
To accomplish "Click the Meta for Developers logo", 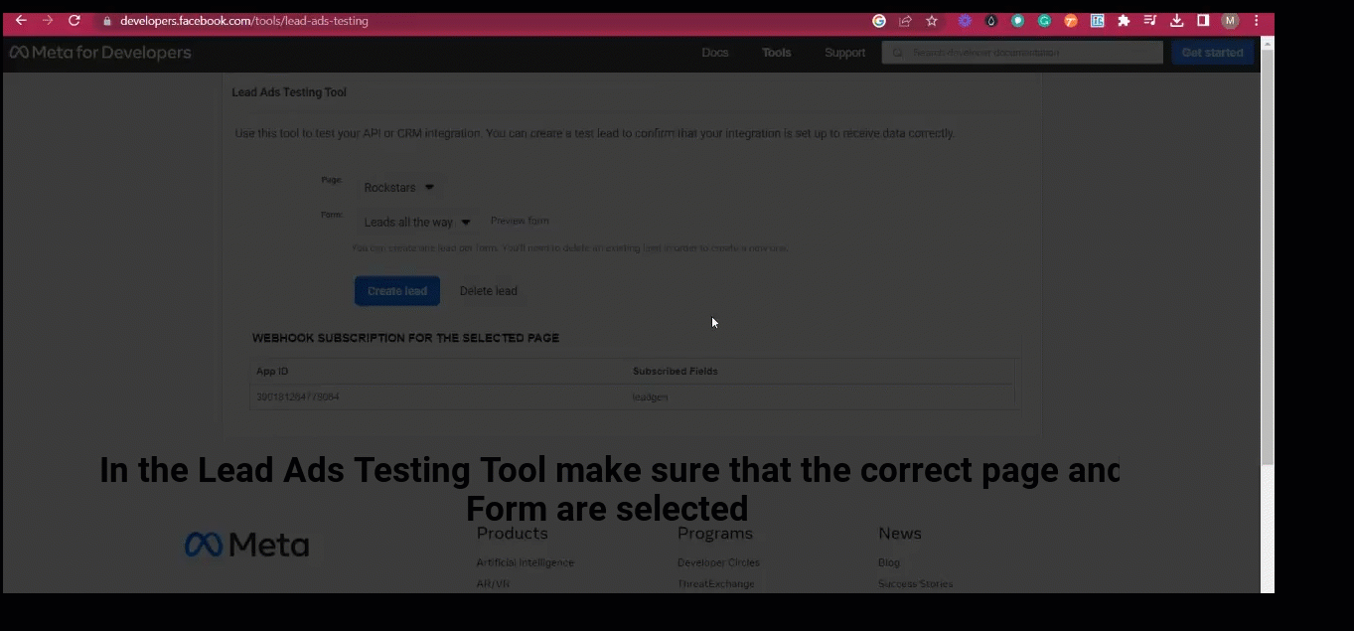I will click(100, 53).
